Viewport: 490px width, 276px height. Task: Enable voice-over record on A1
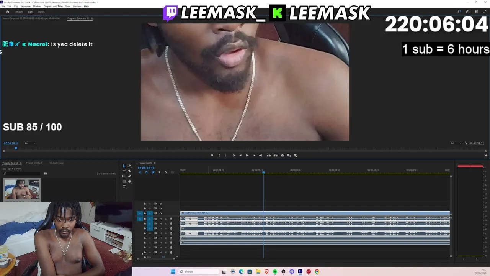pyautogui.click(x=171, y=219)
